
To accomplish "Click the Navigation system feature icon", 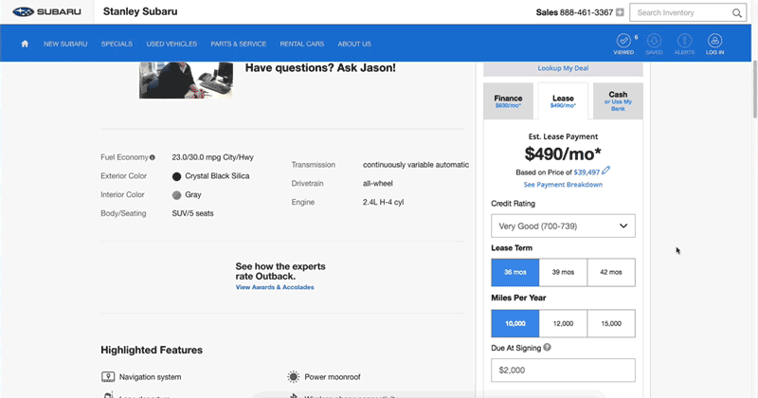I will pos(108,377).
